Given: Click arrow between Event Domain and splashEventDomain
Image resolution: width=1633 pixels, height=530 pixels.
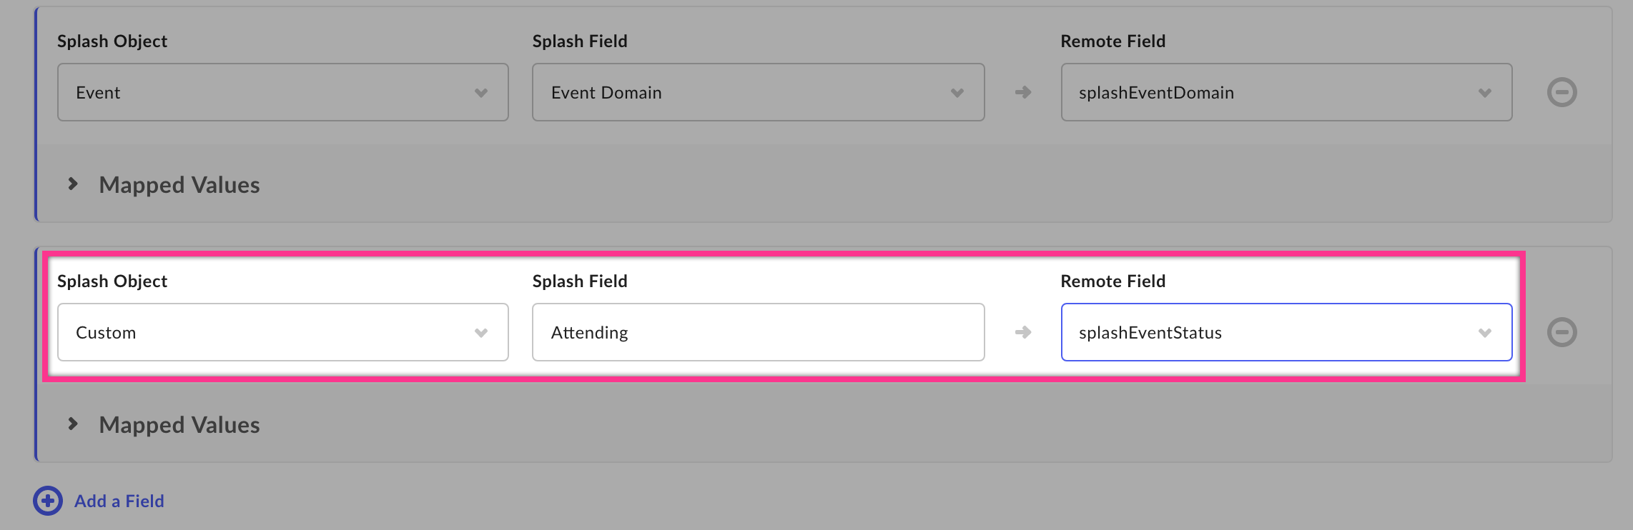Looking at the screenshot, I should (1023, 92).
